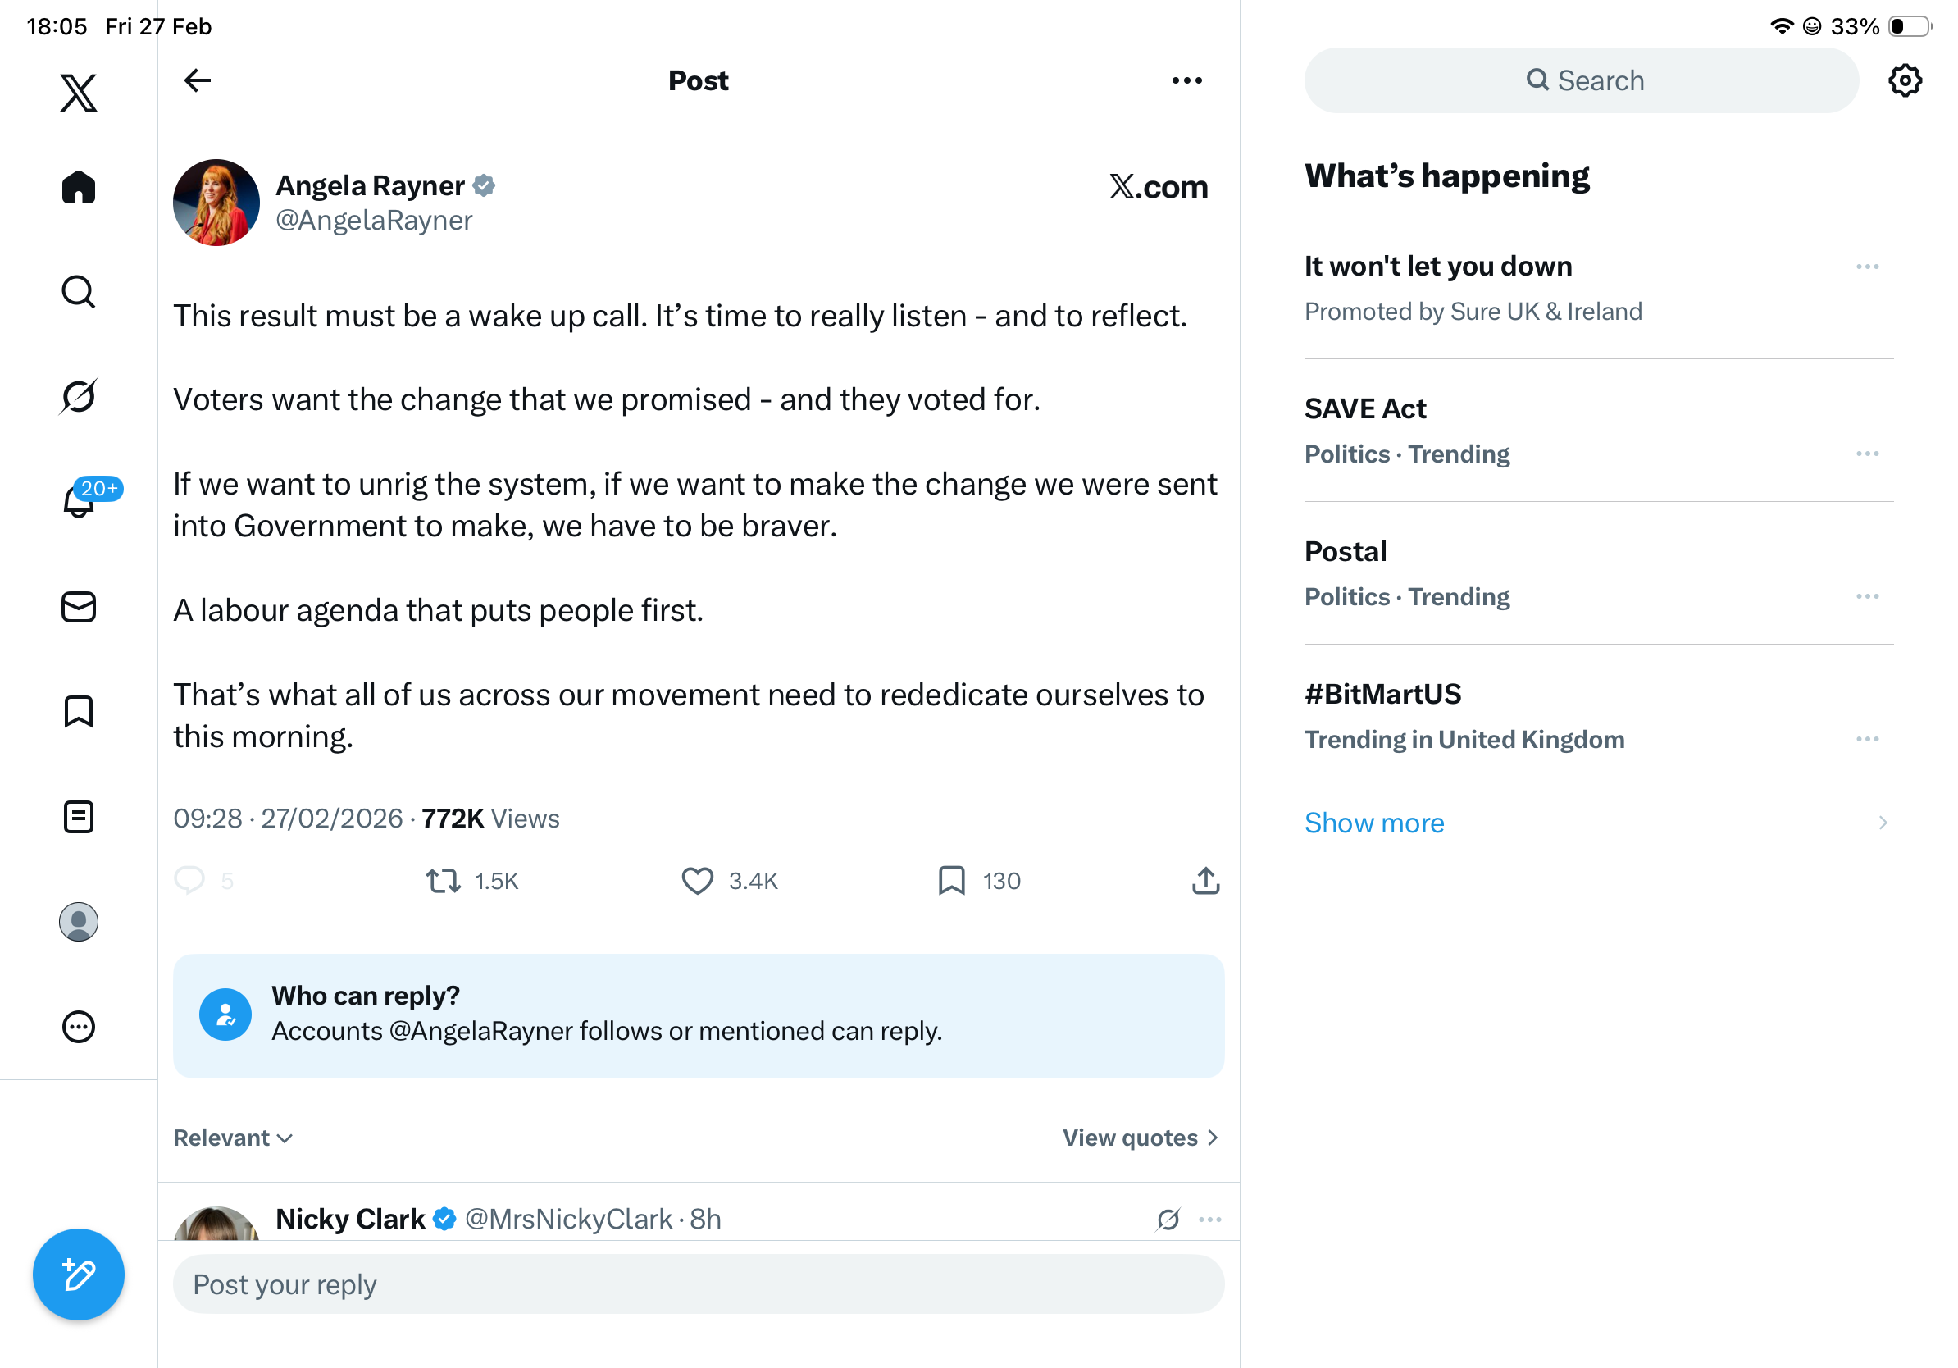Screen dimensions: 1958x1368
Task: Open direct messages envelope icon
Action: 79,607
